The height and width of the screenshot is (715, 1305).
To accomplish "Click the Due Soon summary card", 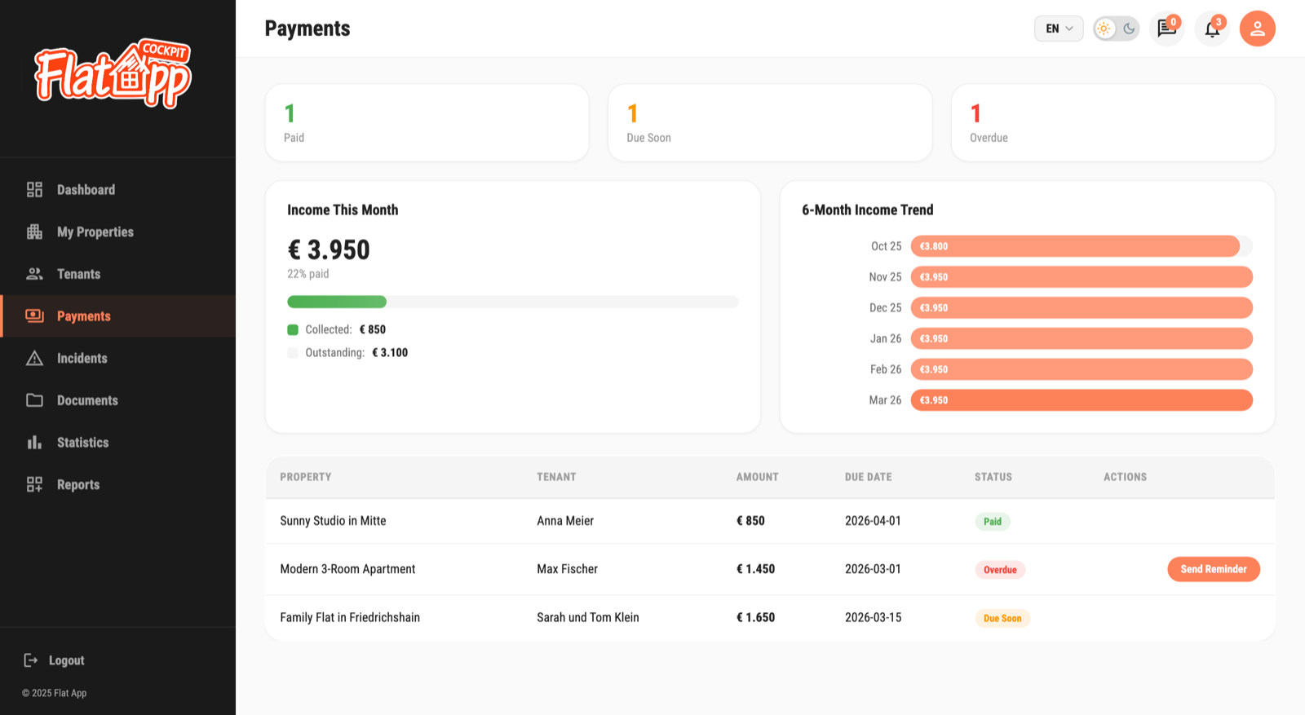I will tap(770, 123).
